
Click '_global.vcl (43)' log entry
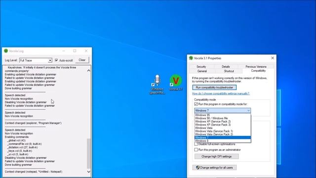(x=16, y=140)
